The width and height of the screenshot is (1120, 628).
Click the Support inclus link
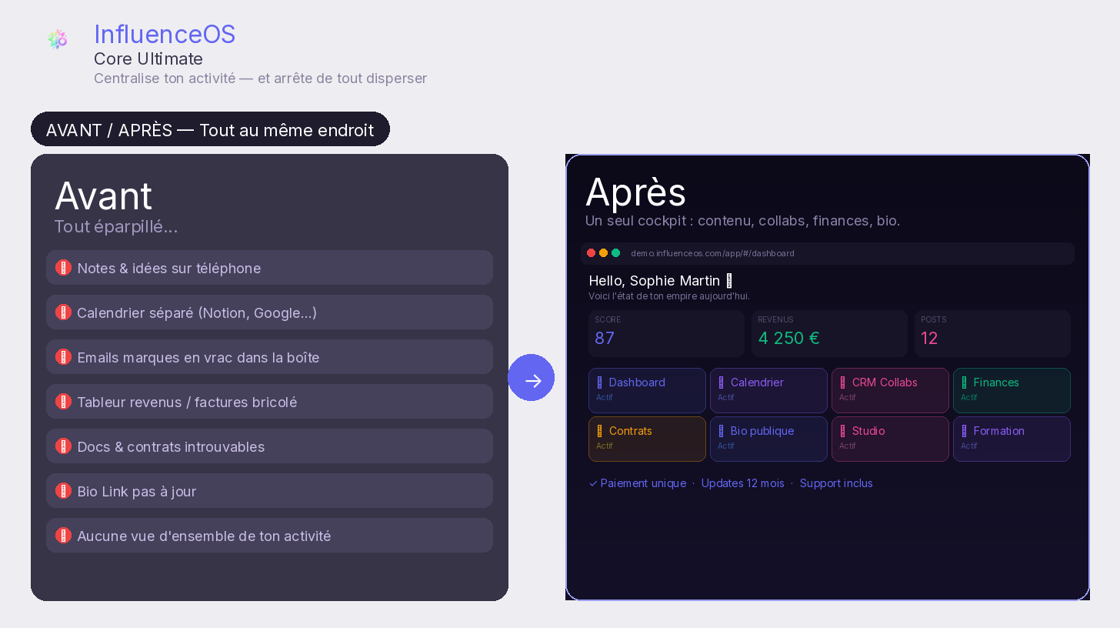pos(836,483)
